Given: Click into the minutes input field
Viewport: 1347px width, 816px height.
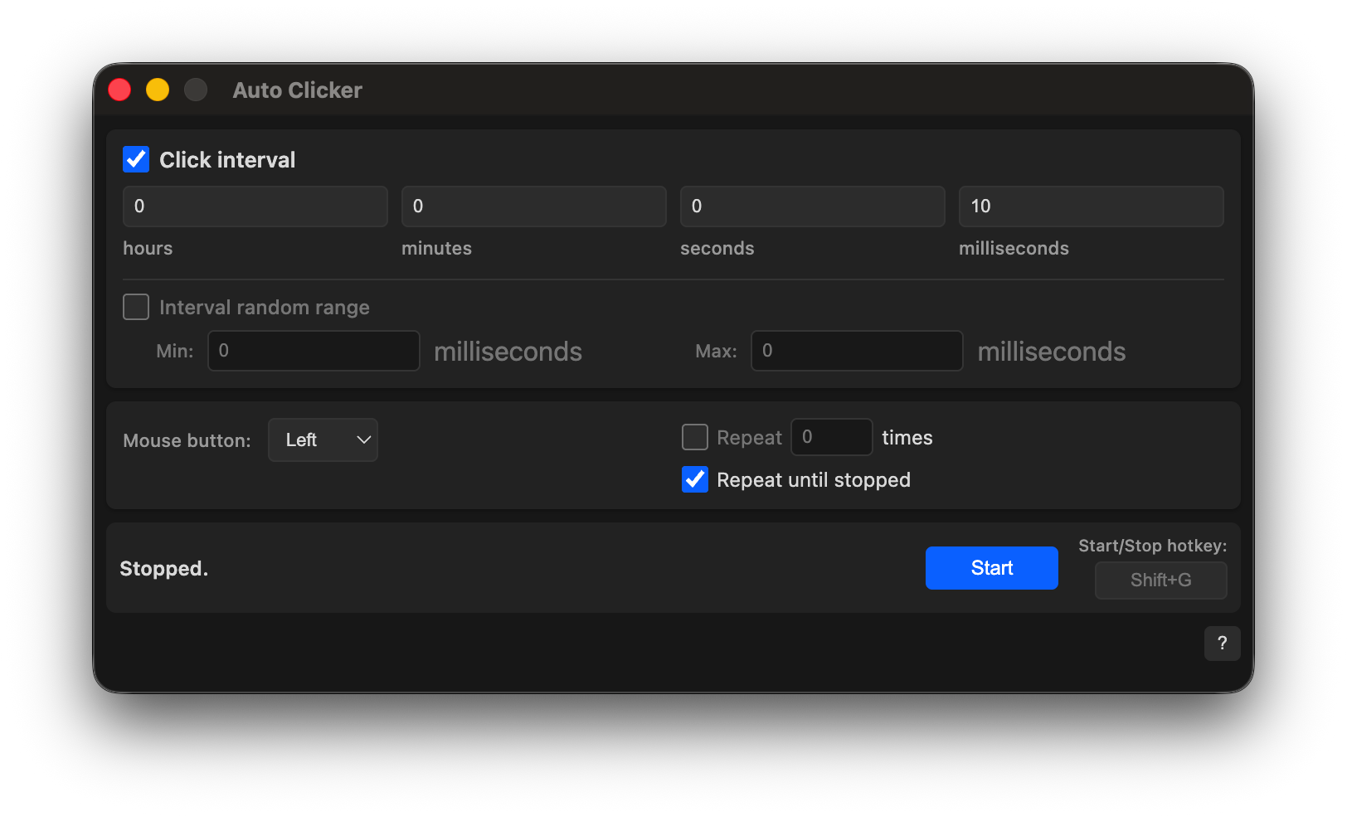Looking at the screenshot, I should click(x=533, y=206).
